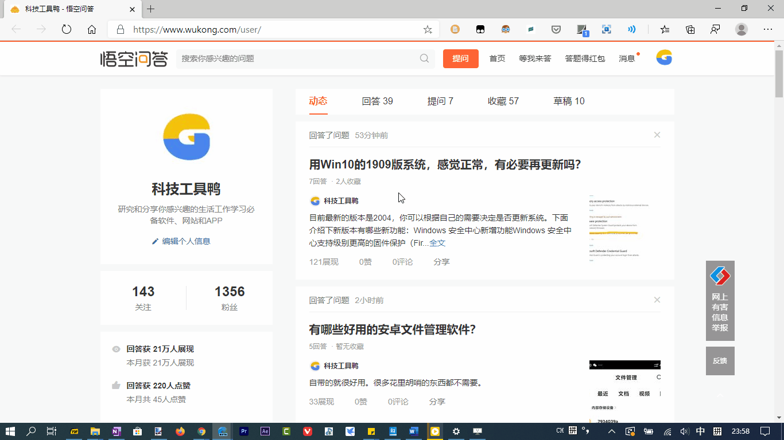Go to the browser home page icon
Image resolution: width=784 pixels, height=440 pixels.
coord(92,29)
